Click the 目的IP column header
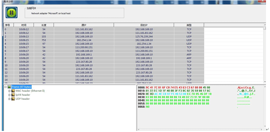Screen dimensions: 270x132 click(x=144, y=25)
